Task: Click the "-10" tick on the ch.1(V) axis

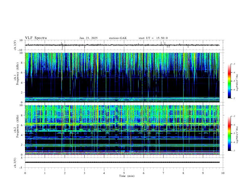Action: pos(20,50)
